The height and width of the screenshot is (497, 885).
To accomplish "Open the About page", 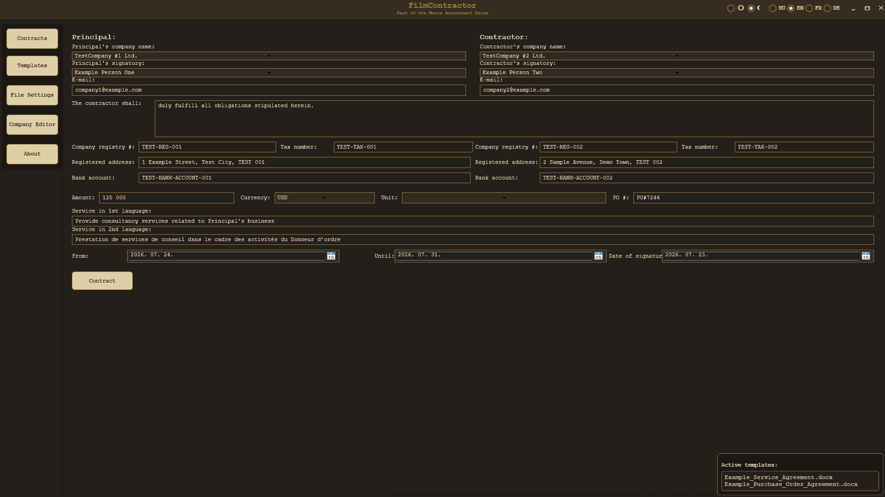I will pos(32,154).
